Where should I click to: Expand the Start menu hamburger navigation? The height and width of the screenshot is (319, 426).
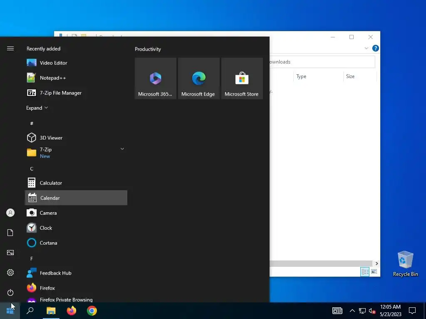click(x=10, y=48)
